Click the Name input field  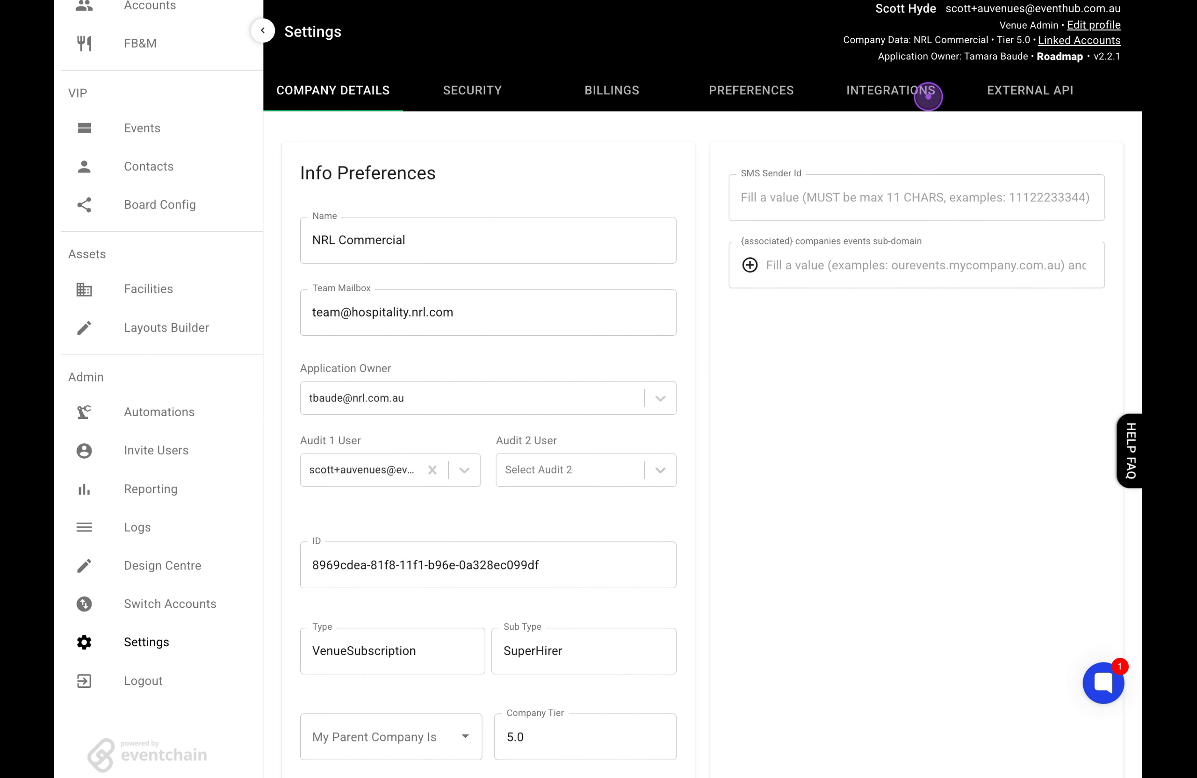click(488, 240)
